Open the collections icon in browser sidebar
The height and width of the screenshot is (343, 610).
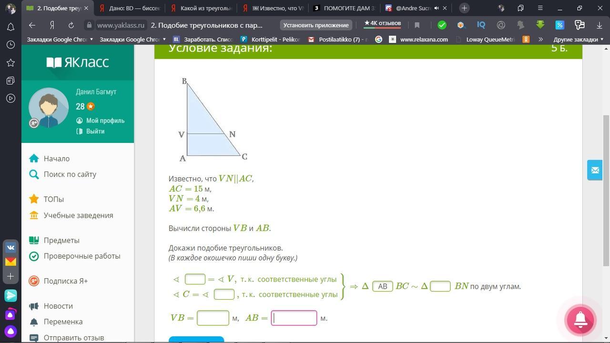point(10,81)
